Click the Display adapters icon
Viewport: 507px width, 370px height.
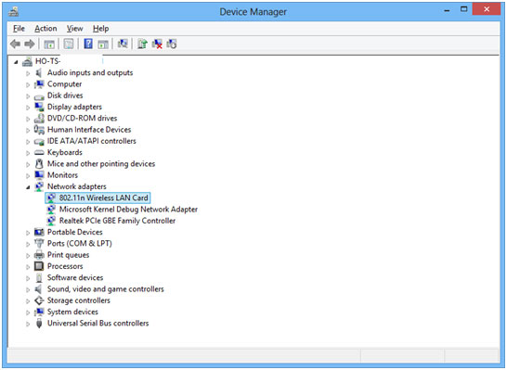point(39,107)
